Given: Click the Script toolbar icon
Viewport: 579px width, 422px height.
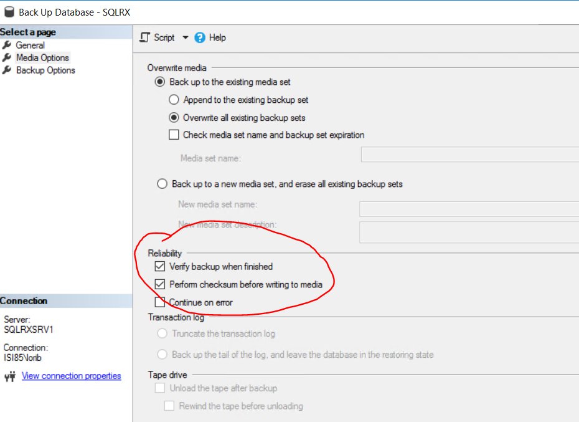Looking at the screenshot, I should (x=144, y=37).
